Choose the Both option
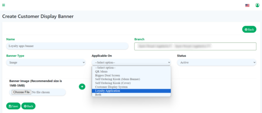 (x=98, y=95)
